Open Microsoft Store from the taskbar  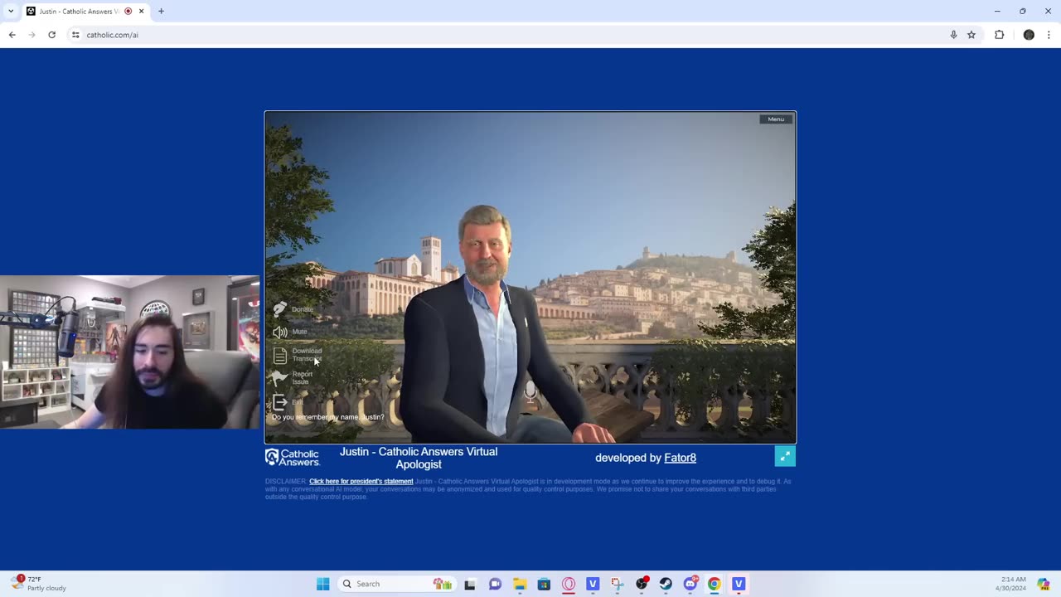pos(544,584)
